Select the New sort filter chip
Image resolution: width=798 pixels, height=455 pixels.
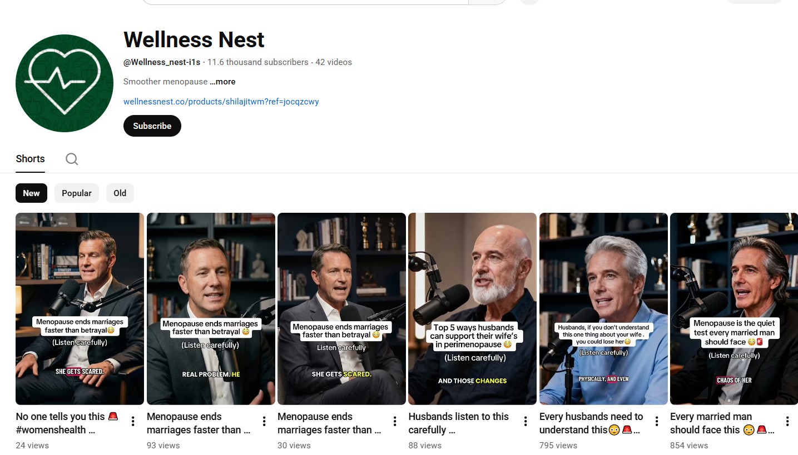click(x=31, y=193)
